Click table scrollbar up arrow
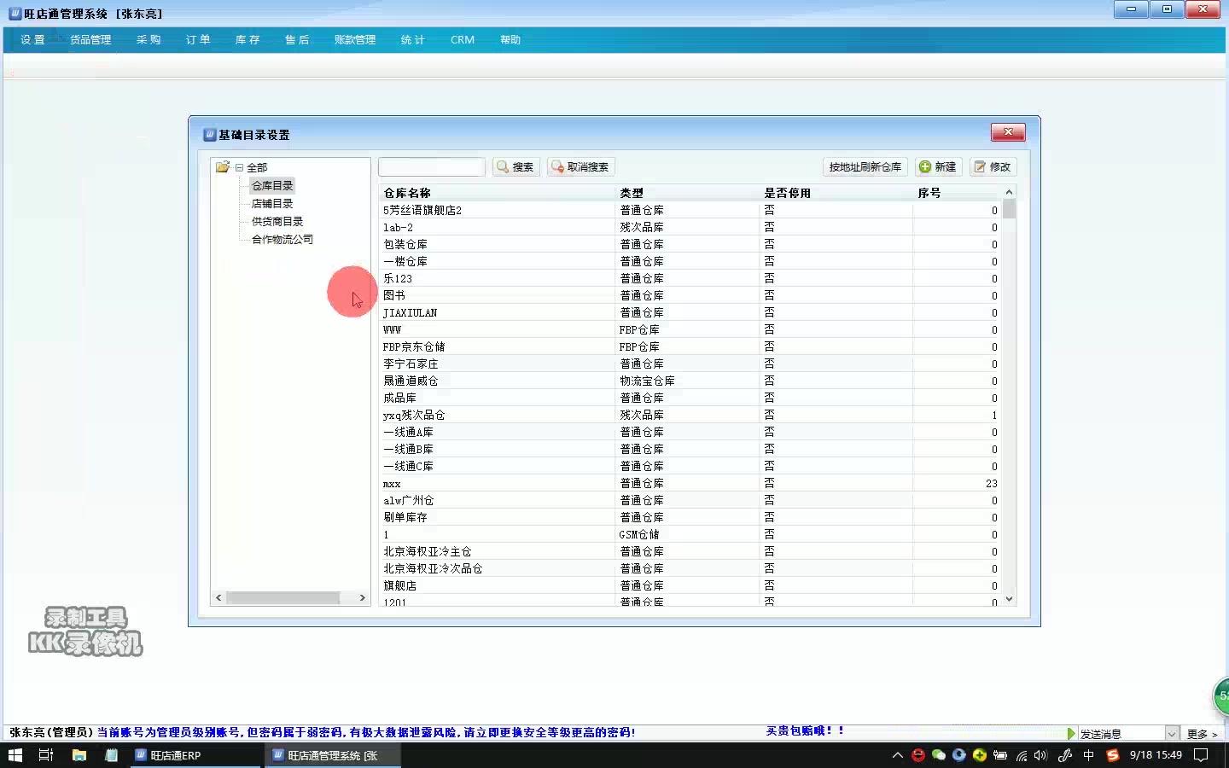 [1009, 192]
